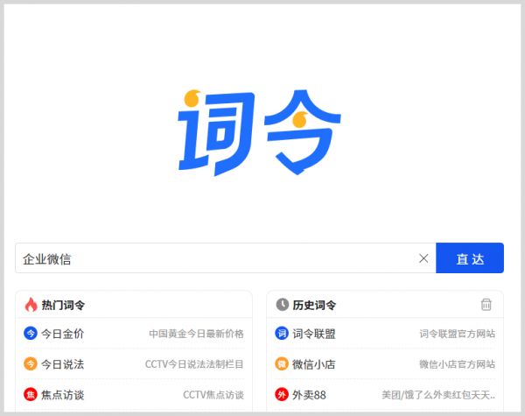Open the 微信小店 history entry

(314, 364)
